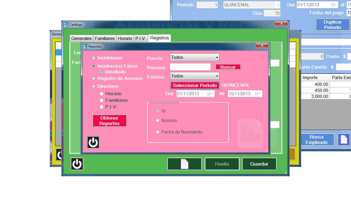Open calendar icon of Del date in payroll window

[334, 5]
